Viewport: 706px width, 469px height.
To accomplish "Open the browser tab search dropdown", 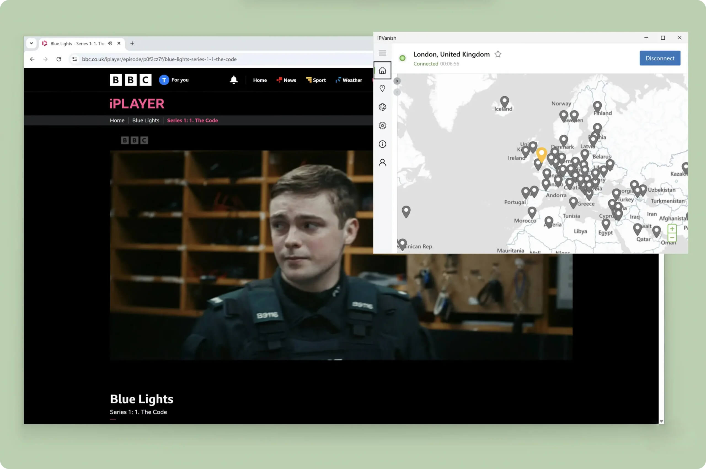I will click(31, 43).
